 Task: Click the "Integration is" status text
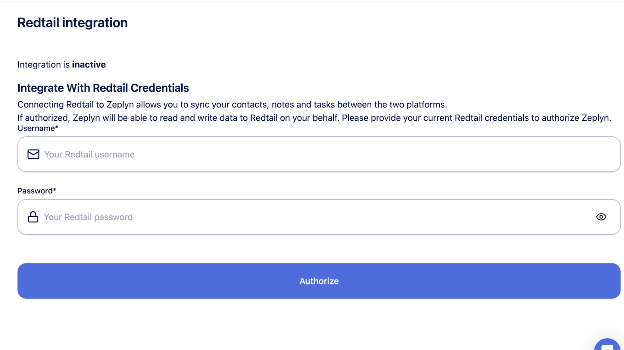(44, 65)
